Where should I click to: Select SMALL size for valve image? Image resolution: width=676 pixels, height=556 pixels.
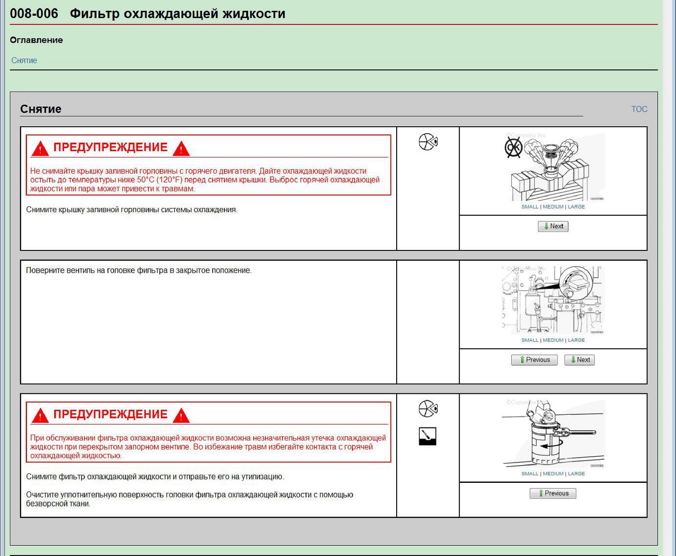pyautogui.click(x=530, y=340)
